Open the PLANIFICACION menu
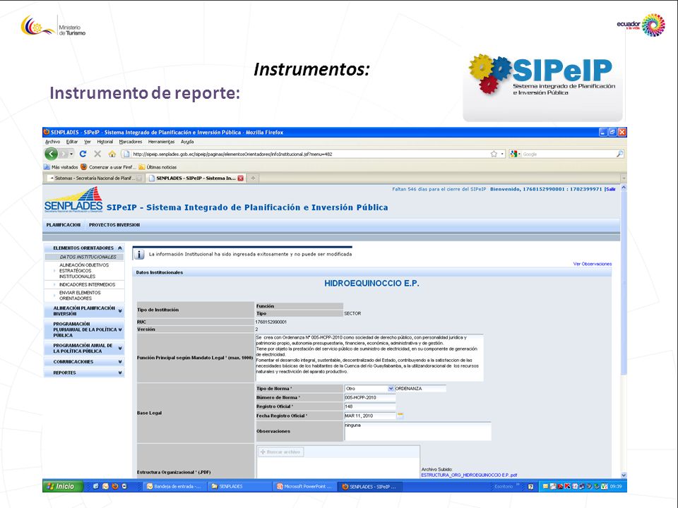Image resolution: width=678 pixels, height=508 pixels. click(64, 224)
